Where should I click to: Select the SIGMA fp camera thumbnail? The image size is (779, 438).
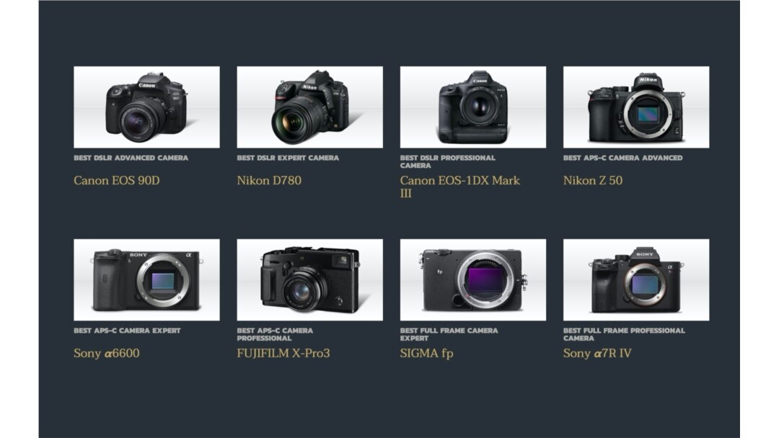(x=473, y=280)
